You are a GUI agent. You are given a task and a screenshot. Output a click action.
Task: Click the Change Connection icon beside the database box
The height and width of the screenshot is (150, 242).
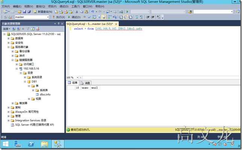tap(10, 17)
